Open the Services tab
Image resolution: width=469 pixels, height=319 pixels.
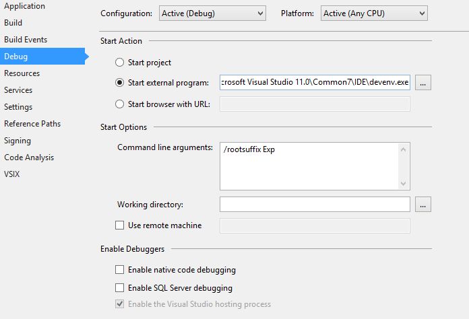click(x=18, y=90)
